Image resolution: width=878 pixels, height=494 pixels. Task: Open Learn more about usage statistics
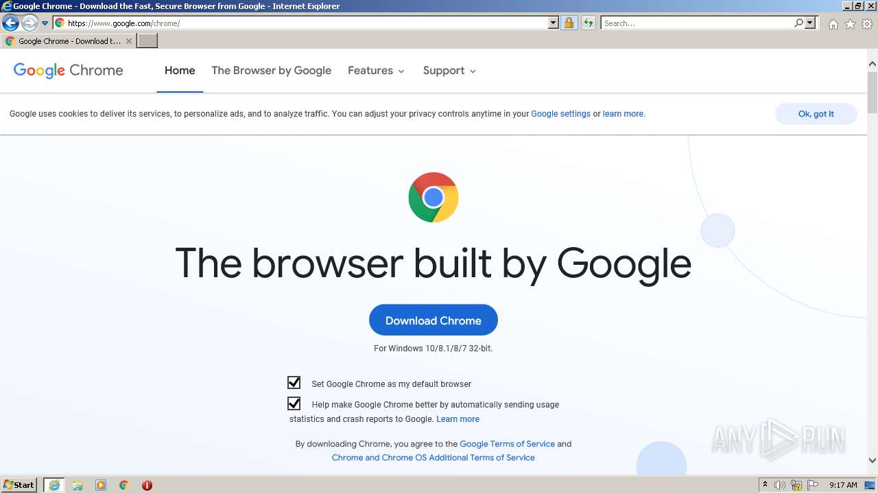(458, 419)
